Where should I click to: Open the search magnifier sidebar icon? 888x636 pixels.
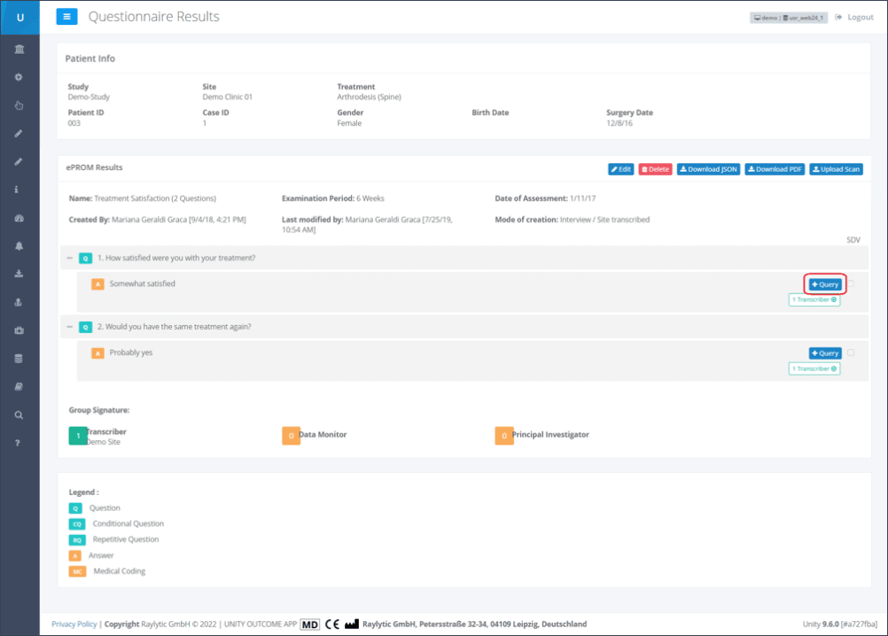(x=19, y=415)
